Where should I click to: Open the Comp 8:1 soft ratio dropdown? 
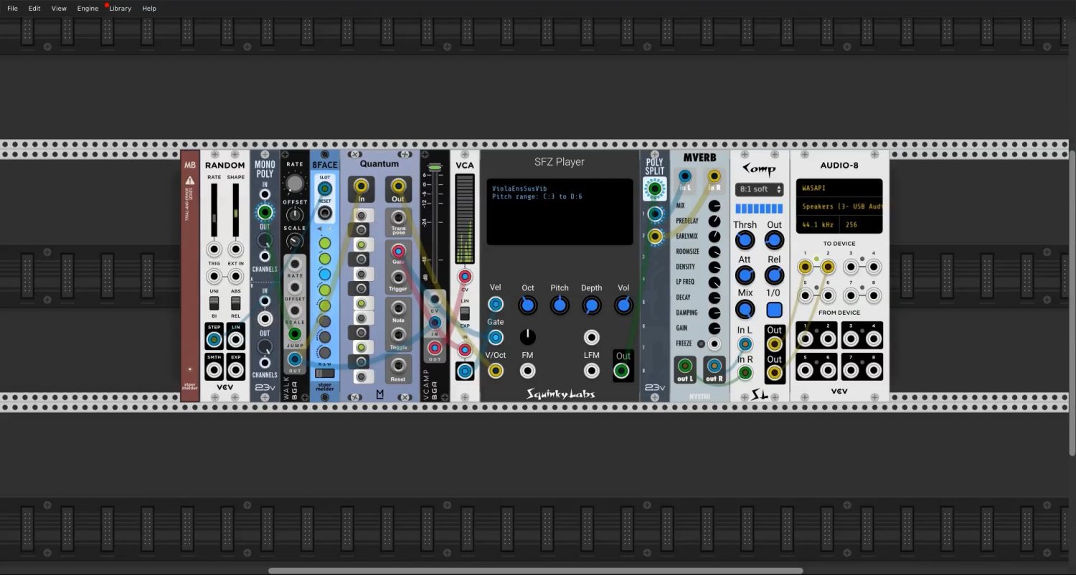pos(759,189)
